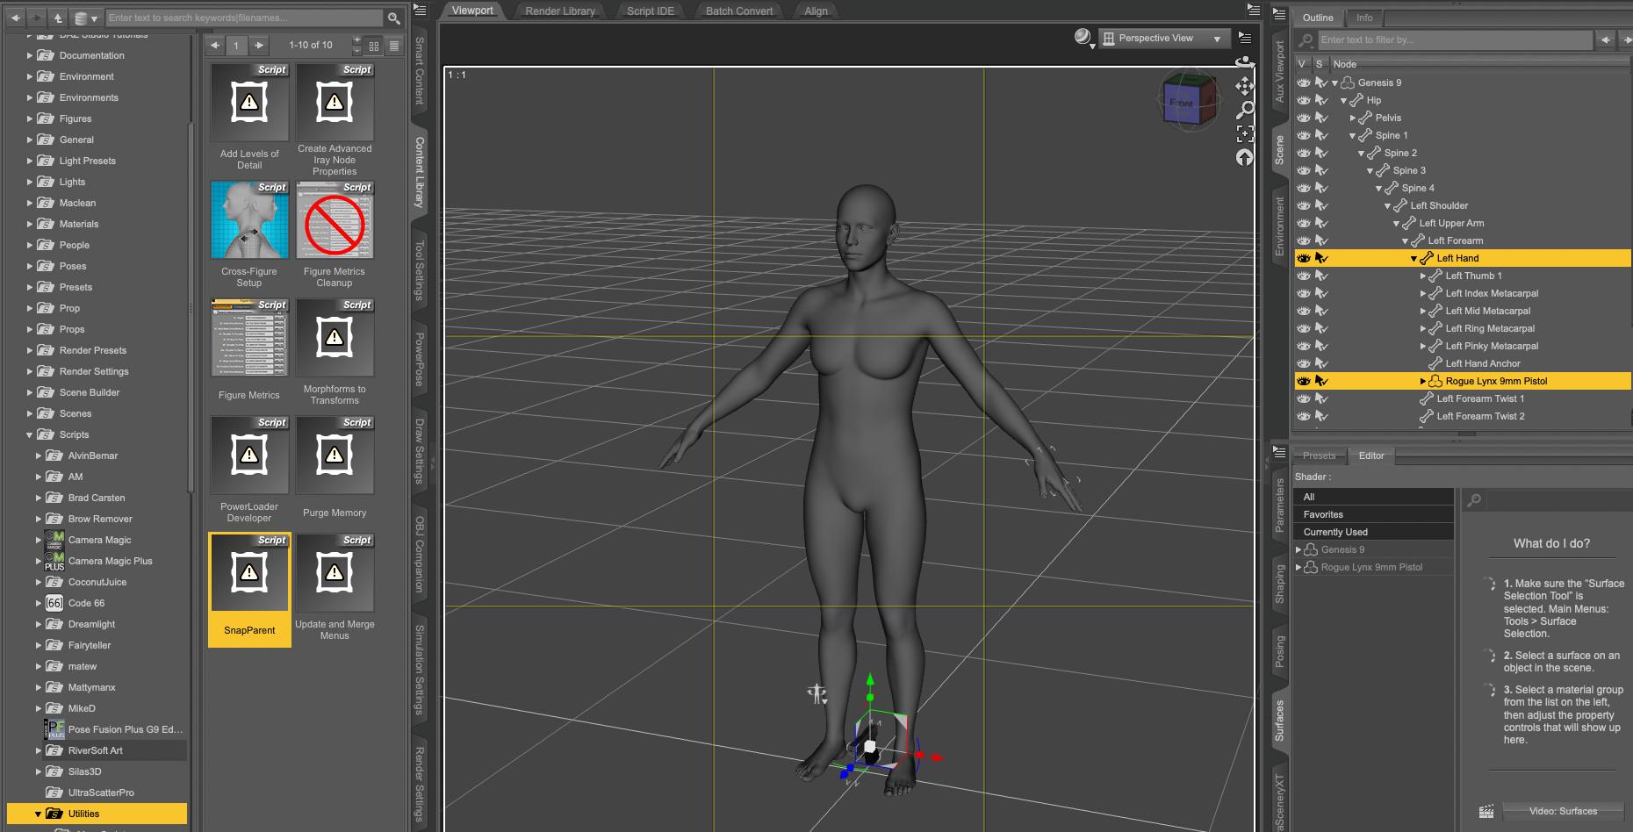Expand the Left Index Metacarpal node
The width and height of the screenshot is (1633, 832).
click(x=1422, y=293)
